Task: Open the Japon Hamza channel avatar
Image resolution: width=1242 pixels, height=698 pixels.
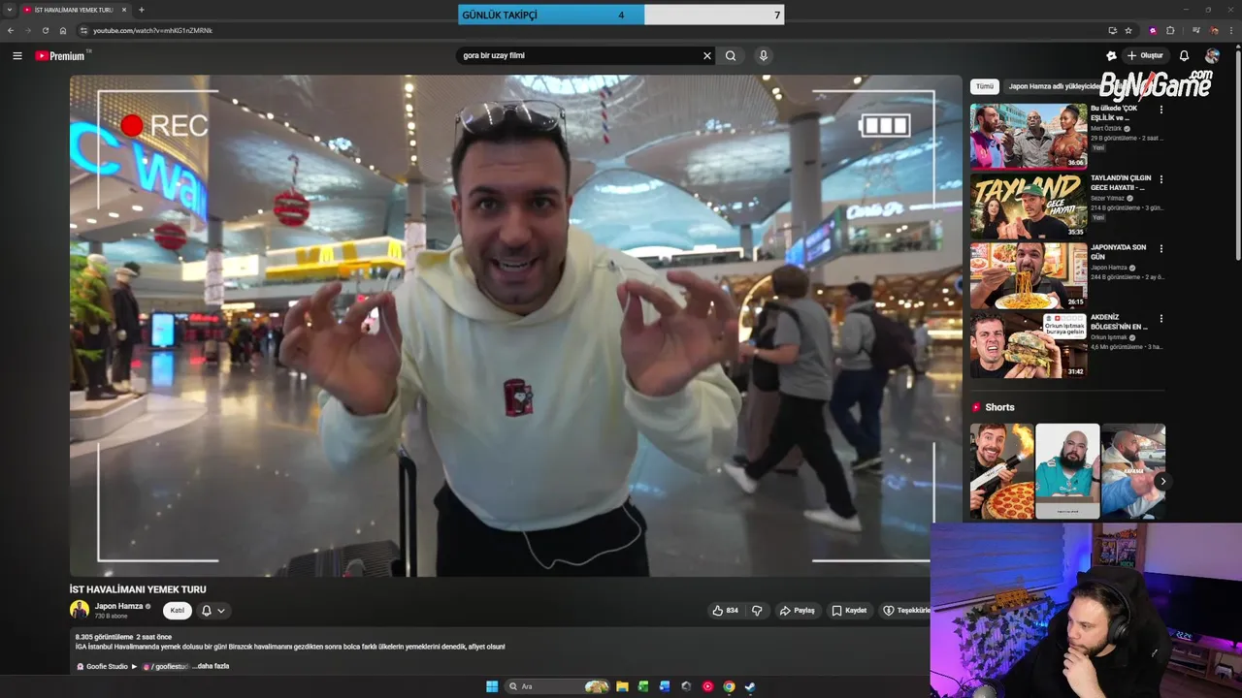Action: 80,610
